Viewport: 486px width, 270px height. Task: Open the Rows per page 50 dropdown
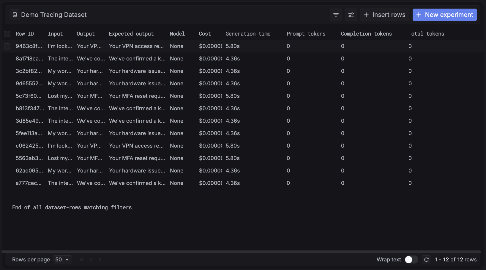click(x=62, y=260)
